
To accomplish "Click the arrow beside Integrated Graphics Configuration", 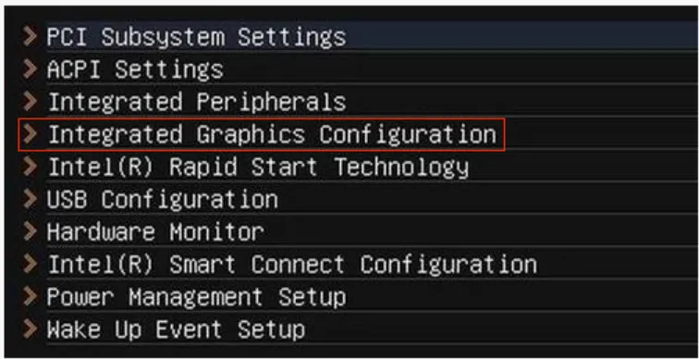I will 31,134.
